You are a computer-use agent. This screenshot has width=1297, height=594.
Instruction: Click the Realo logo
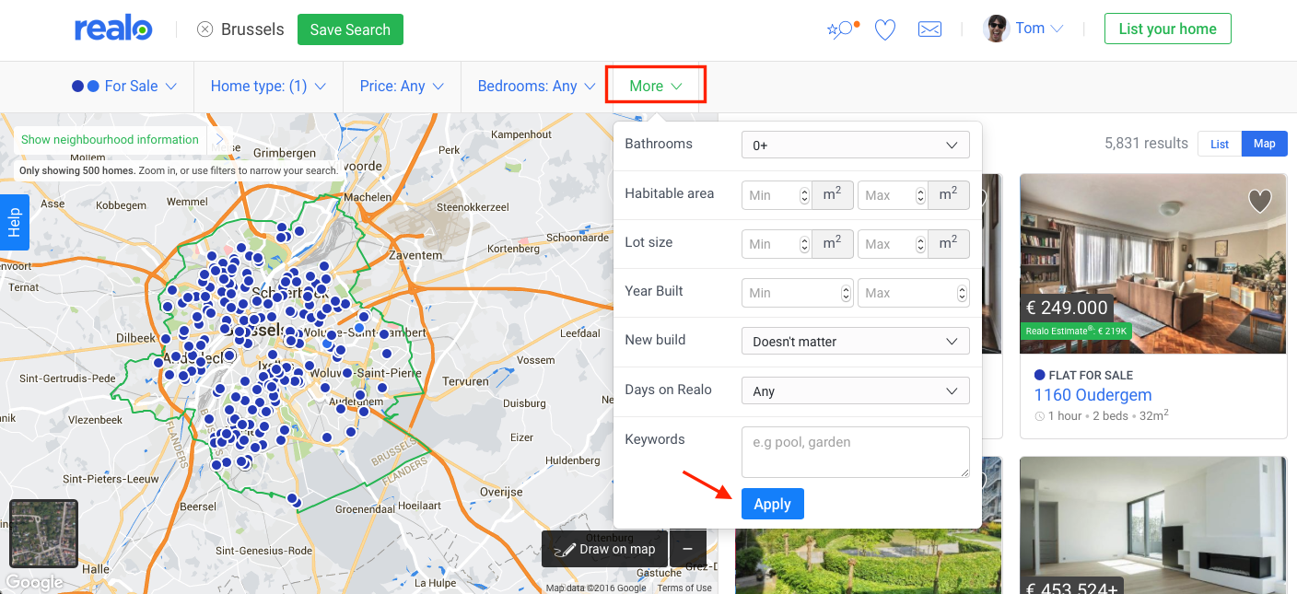point(113,29)
